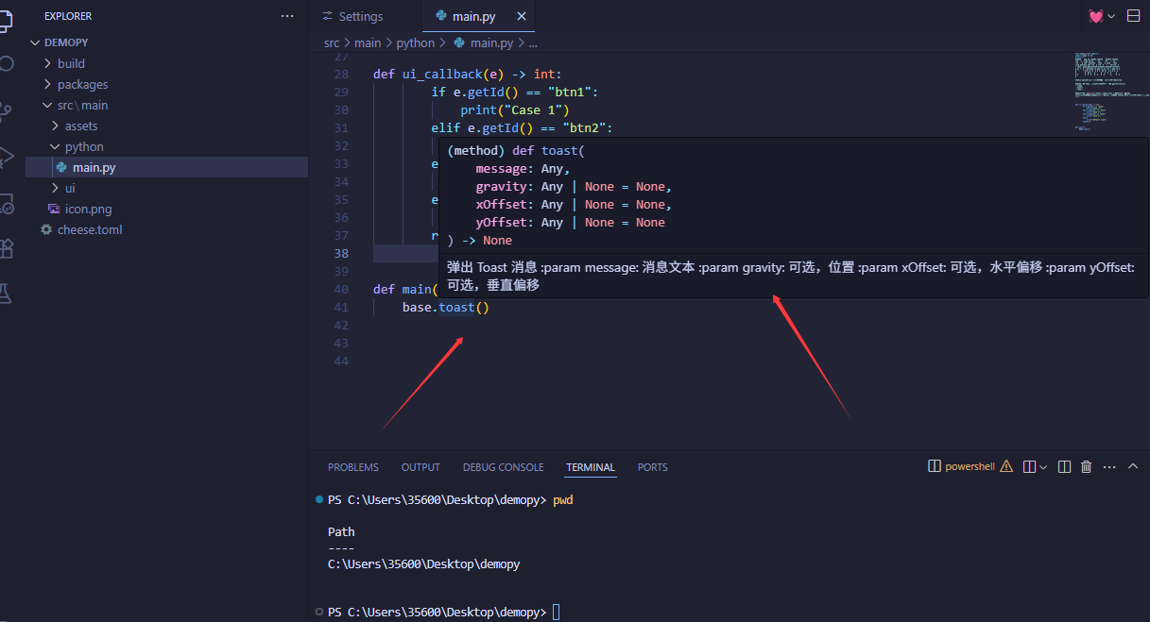Click the print("Case 1") line

(515, 109)
